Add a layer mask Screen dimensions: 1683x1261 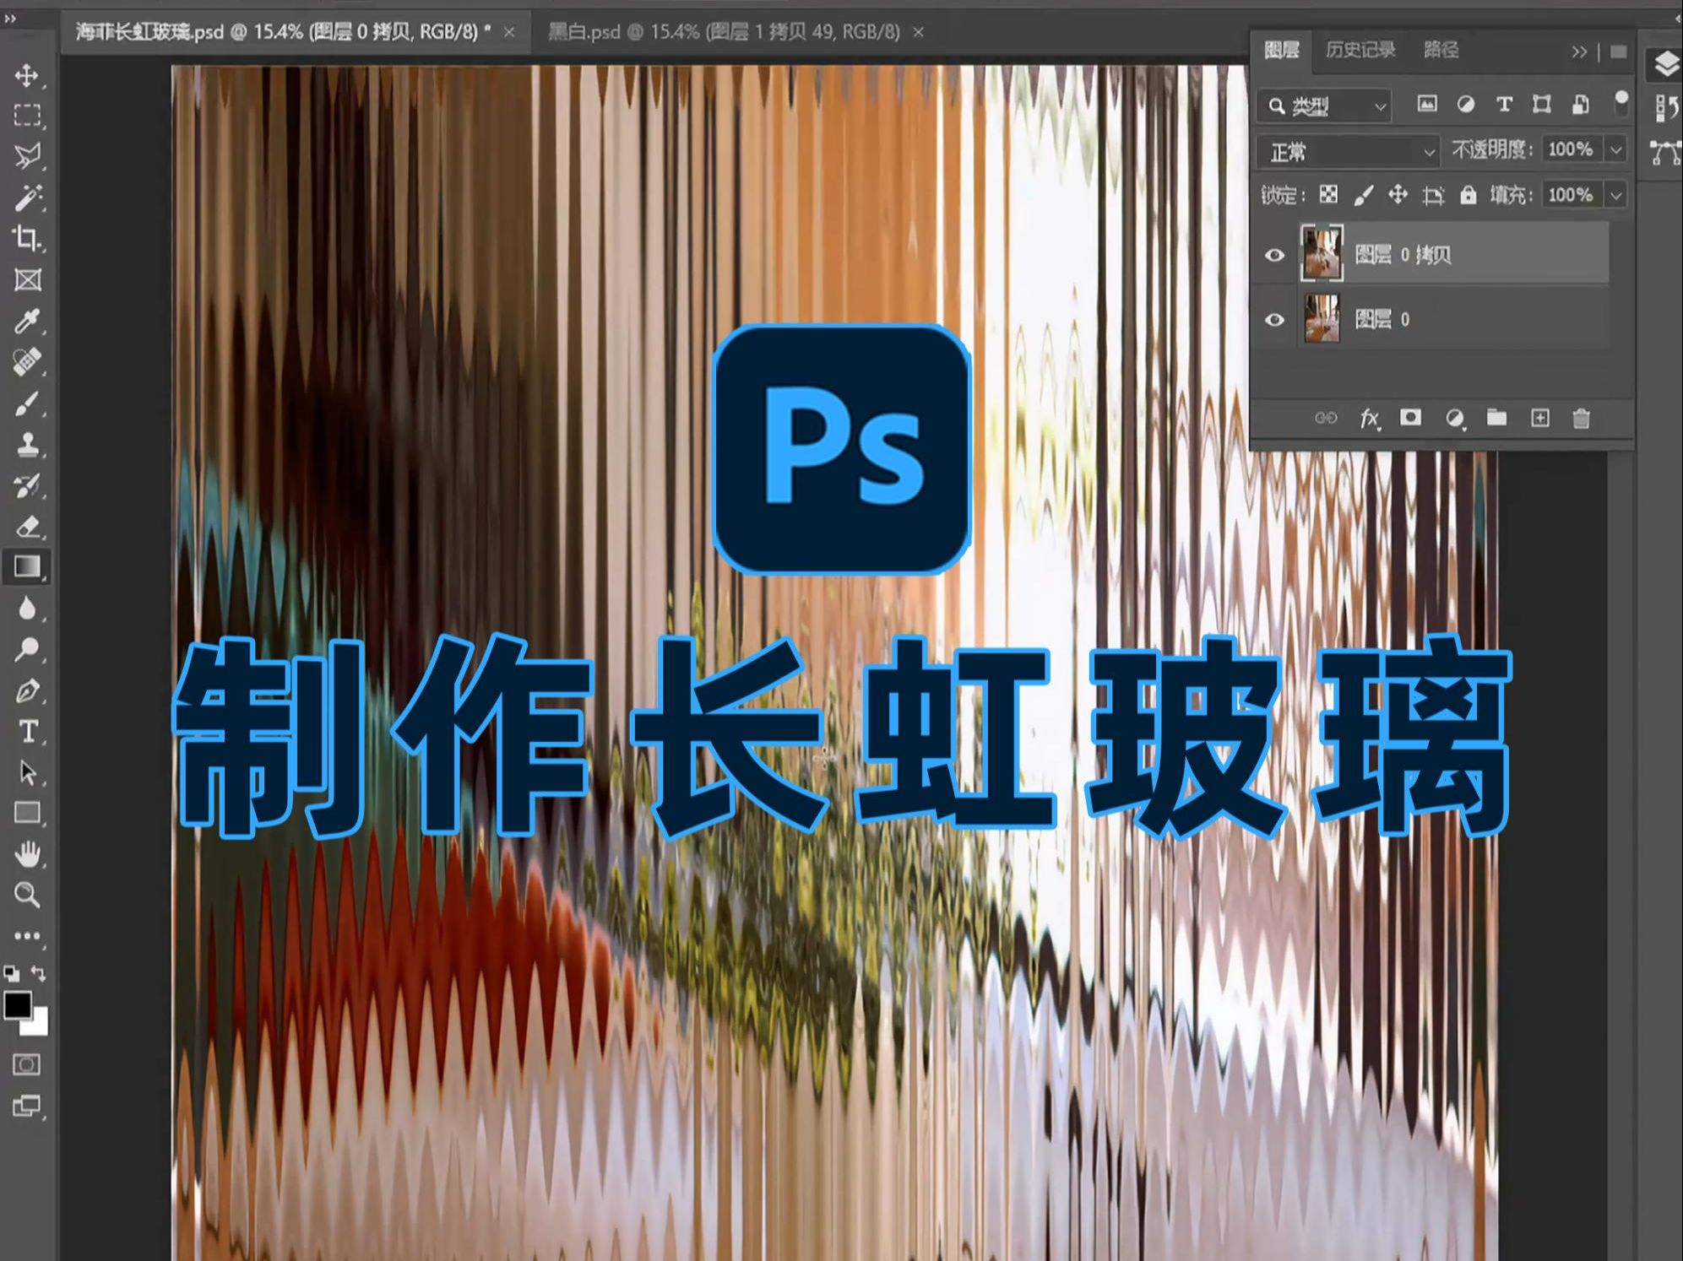1410,417
